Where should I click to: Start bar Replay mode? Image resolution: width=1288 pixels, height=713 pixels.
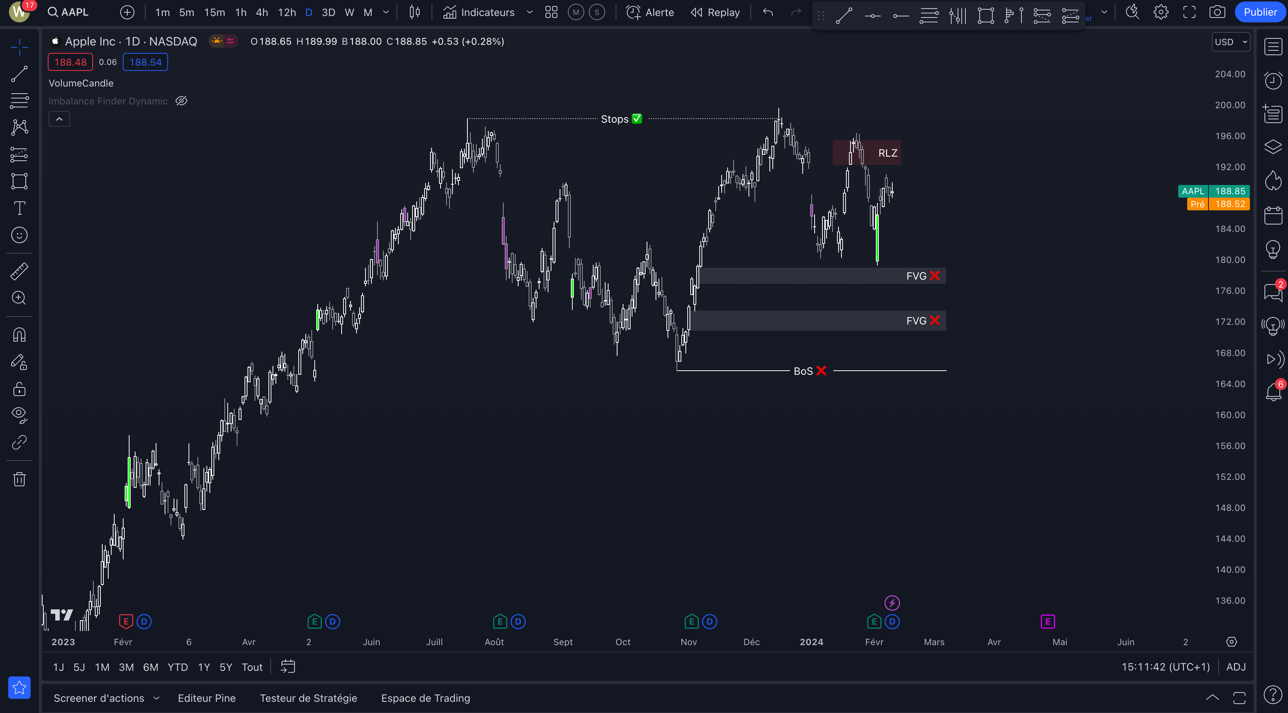(x=715, y=12)
